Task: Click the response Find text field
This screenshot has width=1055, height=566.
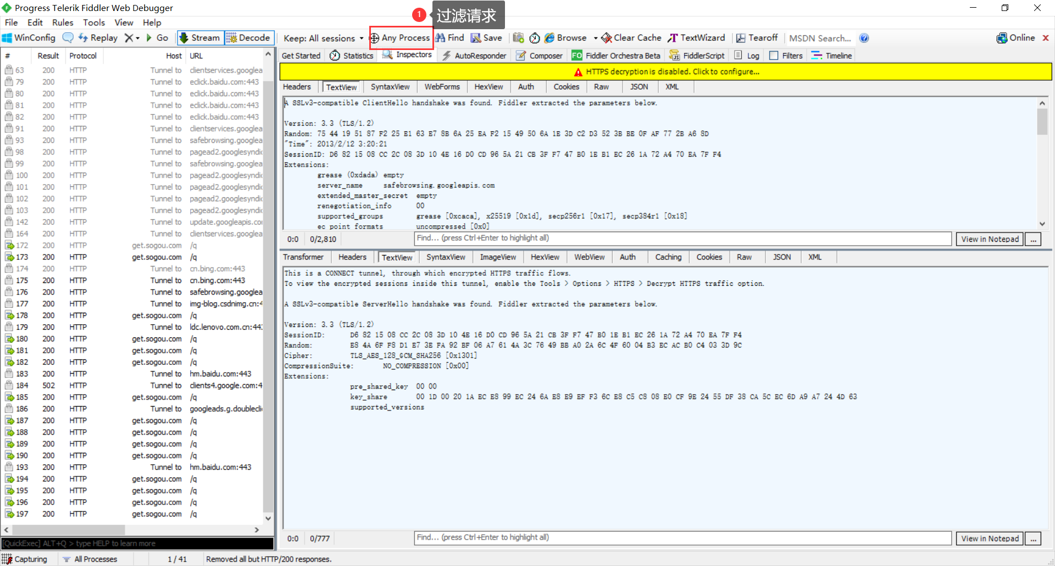Action: coord(682,538)
